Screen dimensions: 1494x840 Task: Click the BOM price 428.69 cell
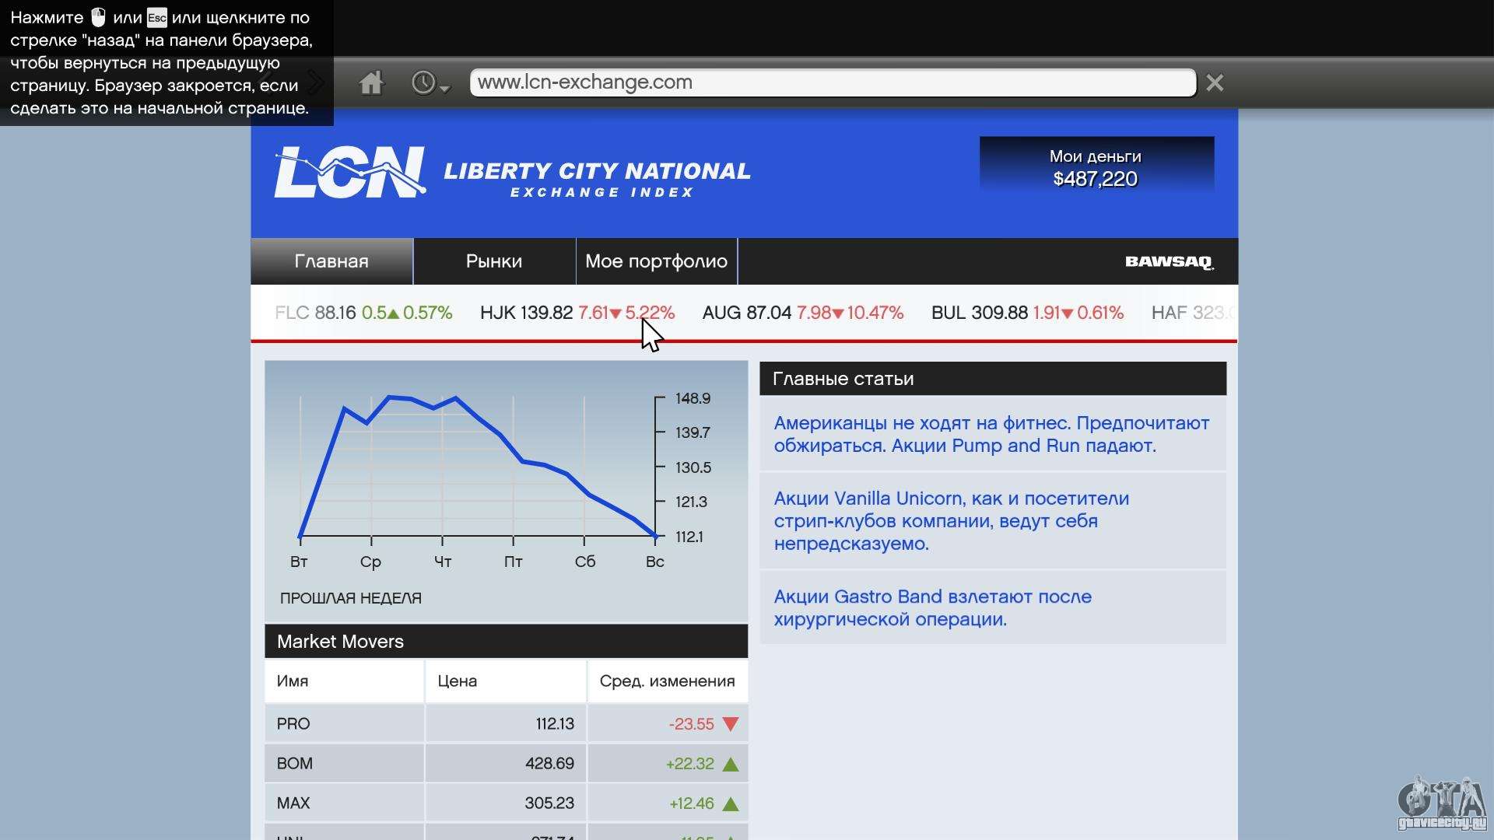pyautogui.click(x=506, y=764)
